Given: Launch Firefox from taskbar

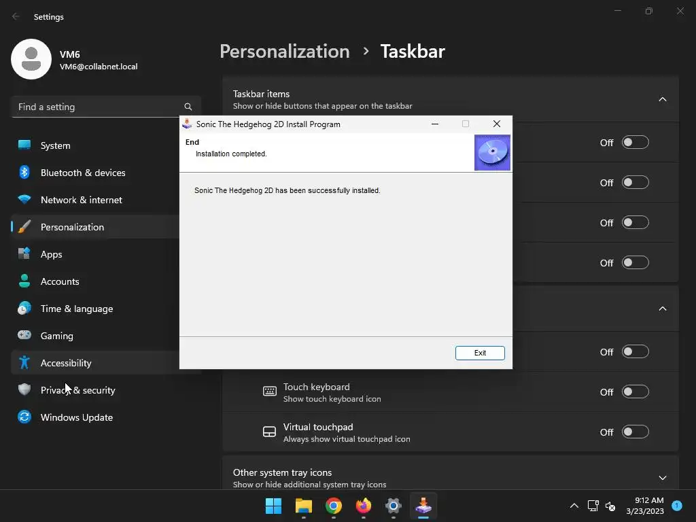Looking at the screenshot, I should point(364,506).
